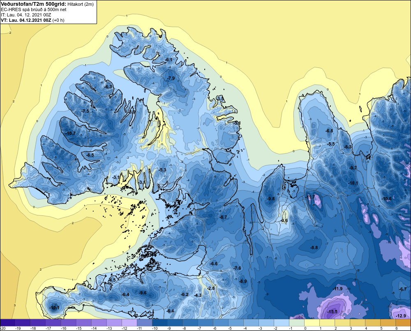Click the legend tick label 6

(x=397, y=329)
